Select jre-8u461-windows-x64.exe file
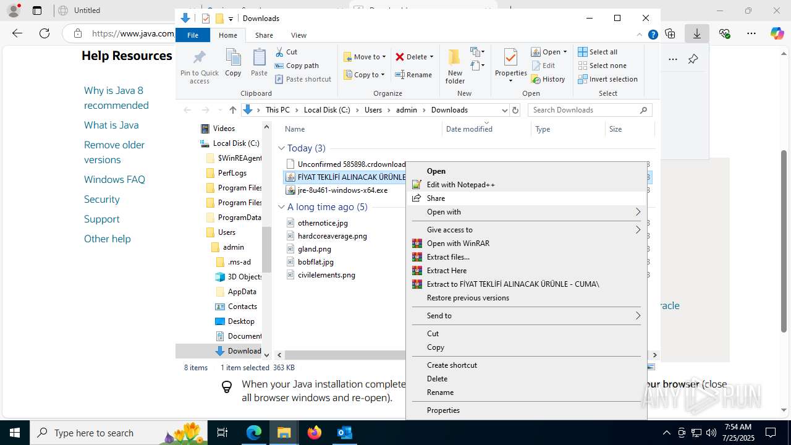This screenshot has height=445, width=791. coord(342,190)
